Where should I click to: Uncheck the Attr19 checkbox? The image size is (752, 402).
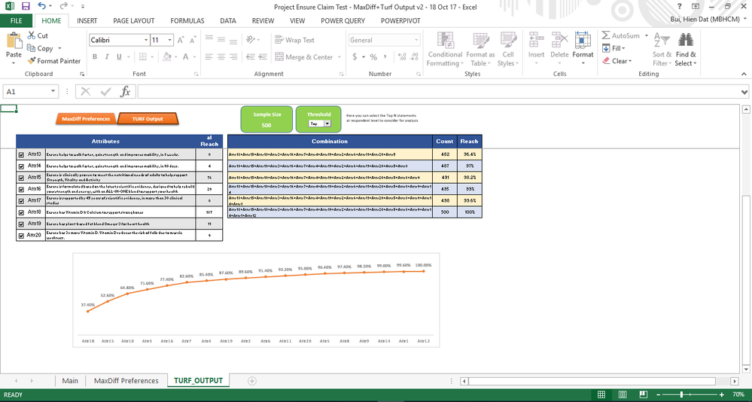(21, 224)
